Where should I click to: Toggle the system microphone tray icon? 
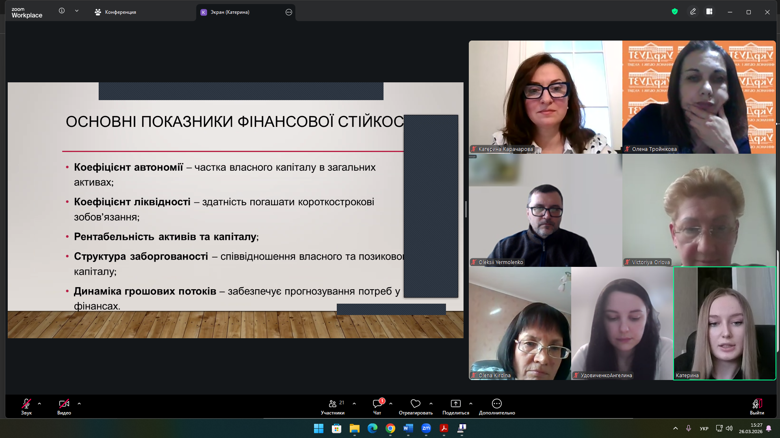point(688,428)
